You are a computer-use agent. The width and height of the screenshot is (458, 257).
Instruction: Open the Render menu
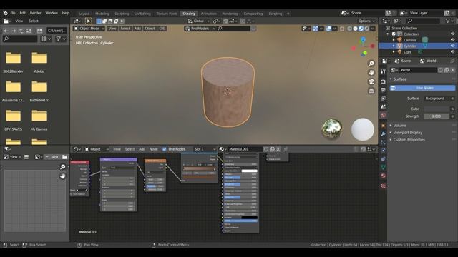click(35, 13)
